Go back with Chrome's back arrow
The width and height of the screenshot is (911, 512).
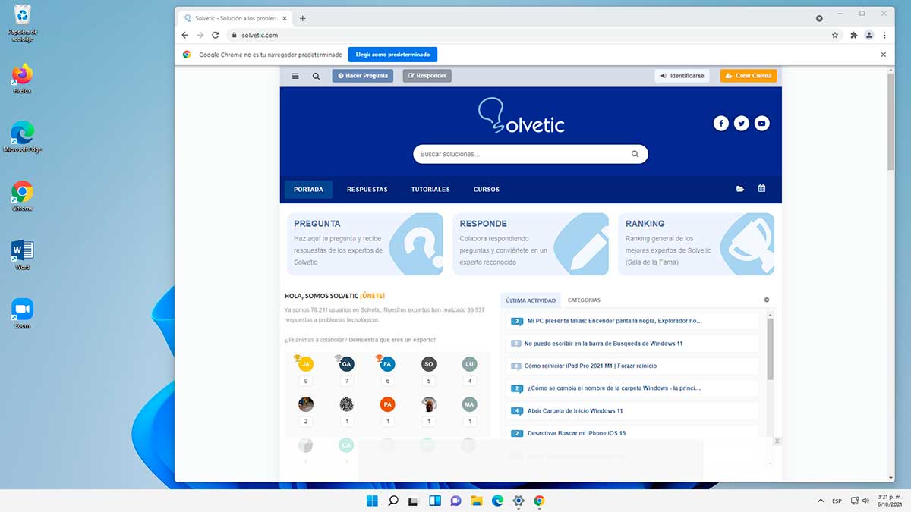[184, 35]
